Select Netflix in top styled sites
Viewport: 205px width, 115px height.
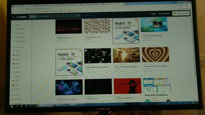(x=16, y=80)
